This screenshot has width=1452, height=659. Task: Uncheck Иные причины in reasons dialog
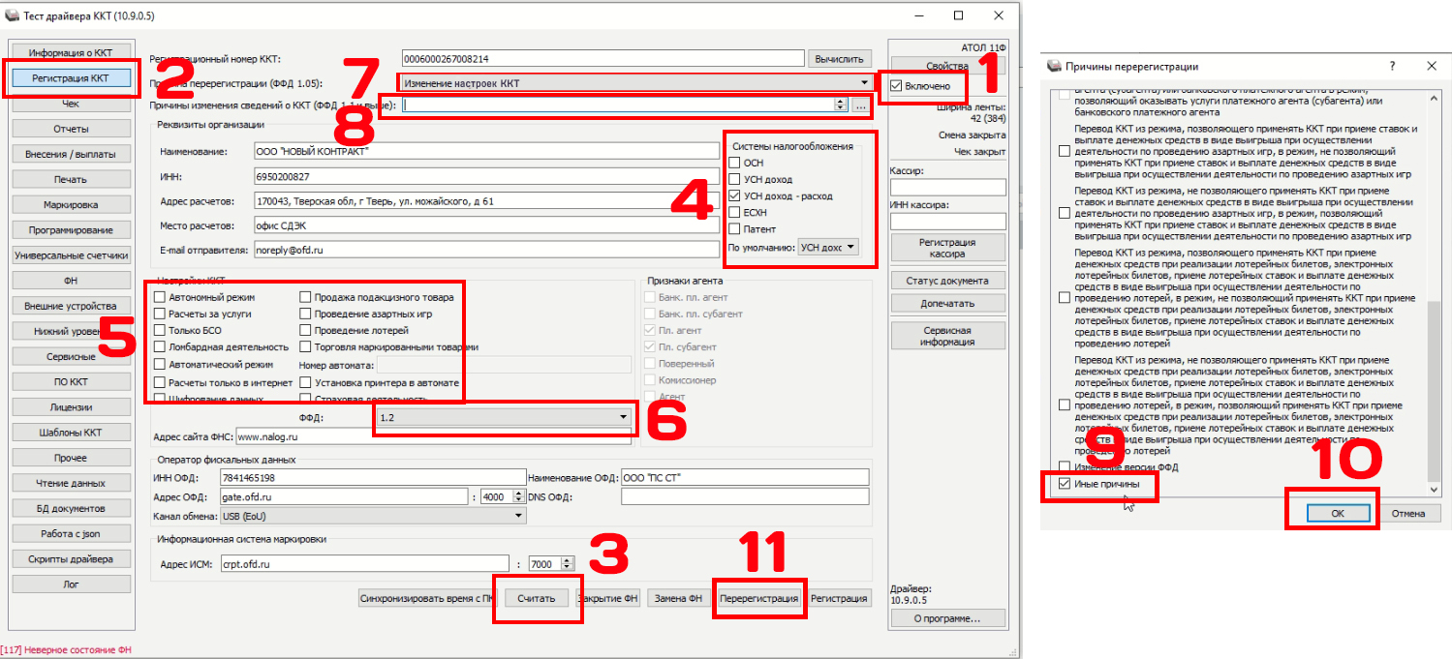click(1066, 484)
